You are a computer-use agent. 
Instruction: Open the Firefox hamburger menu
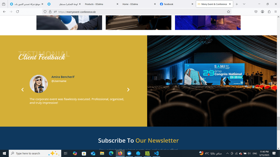point(276,12)
